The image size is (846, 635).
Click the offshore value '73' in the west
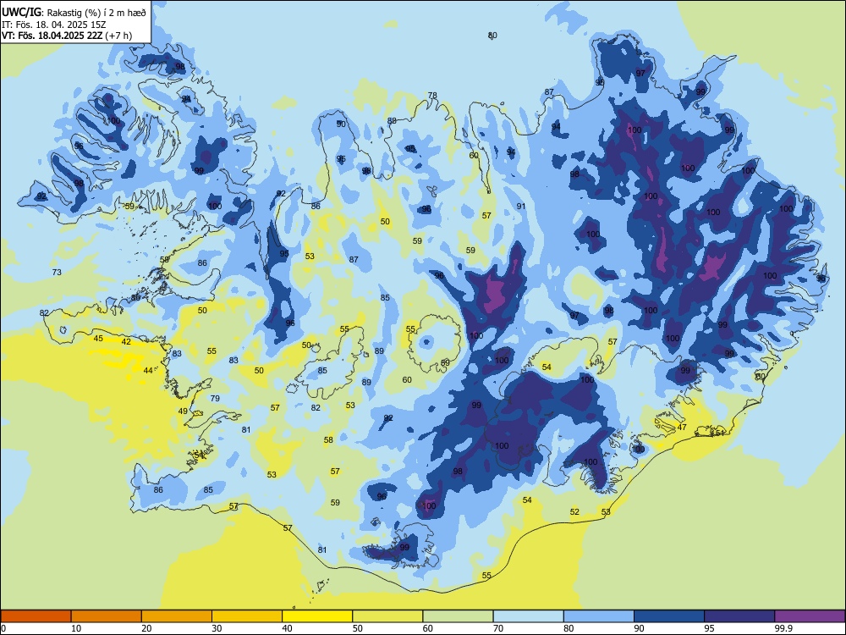57,272
